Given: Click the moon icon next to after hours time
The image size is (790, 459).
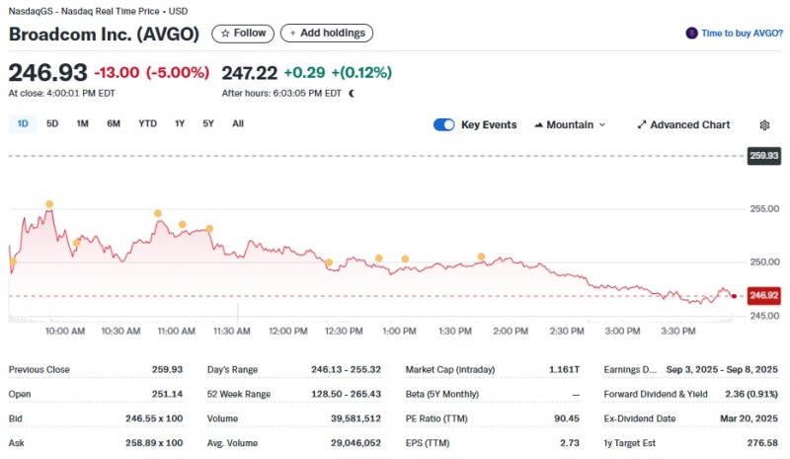Looking at the screenshot, I should 352,93.
